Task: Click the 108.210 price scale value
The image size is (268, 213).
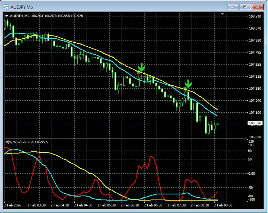Action: [x=255, y=16]
